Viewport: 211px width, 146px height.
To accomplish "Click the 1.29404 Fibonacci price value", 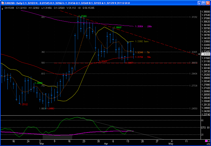I will tap(193, 74).
